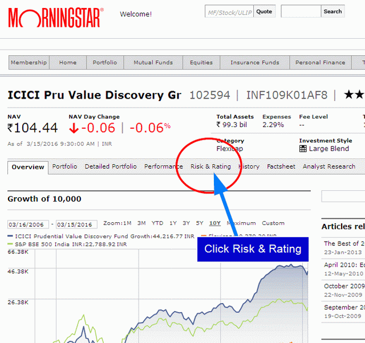Click the star rating next to the fund ISIN
Screen dimensions: 365x343
tap(354, 95)
